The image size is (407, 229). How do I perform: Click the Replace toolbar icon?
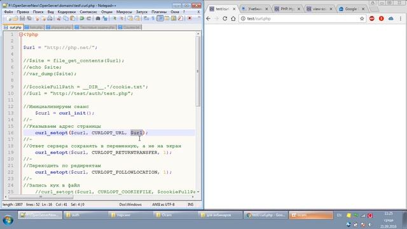pyautogui.click(x=105, y=18)
